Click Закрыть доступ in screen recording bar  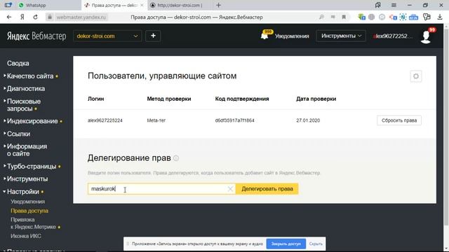[x=286, y=244]
